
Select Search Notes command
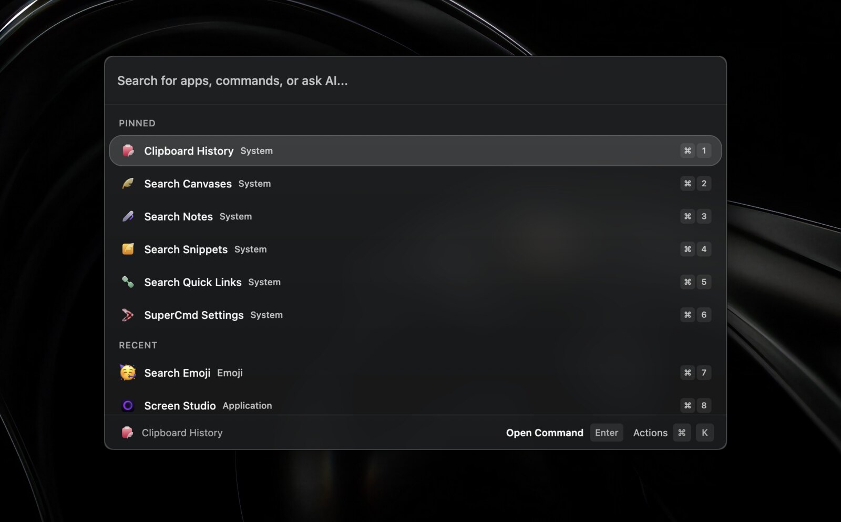(415, 216)
